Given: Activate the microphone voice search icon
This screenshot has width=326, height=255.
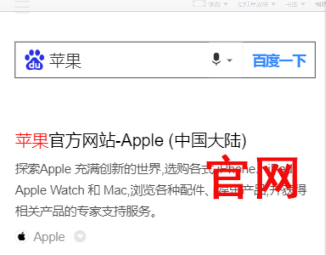Looking at the screenshot, I should 216,59.
